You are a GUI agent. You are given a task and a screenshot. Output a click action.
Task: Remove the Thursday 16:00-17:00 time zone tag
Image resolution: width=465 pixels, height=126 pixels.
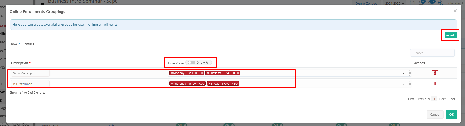click(172, 84)
